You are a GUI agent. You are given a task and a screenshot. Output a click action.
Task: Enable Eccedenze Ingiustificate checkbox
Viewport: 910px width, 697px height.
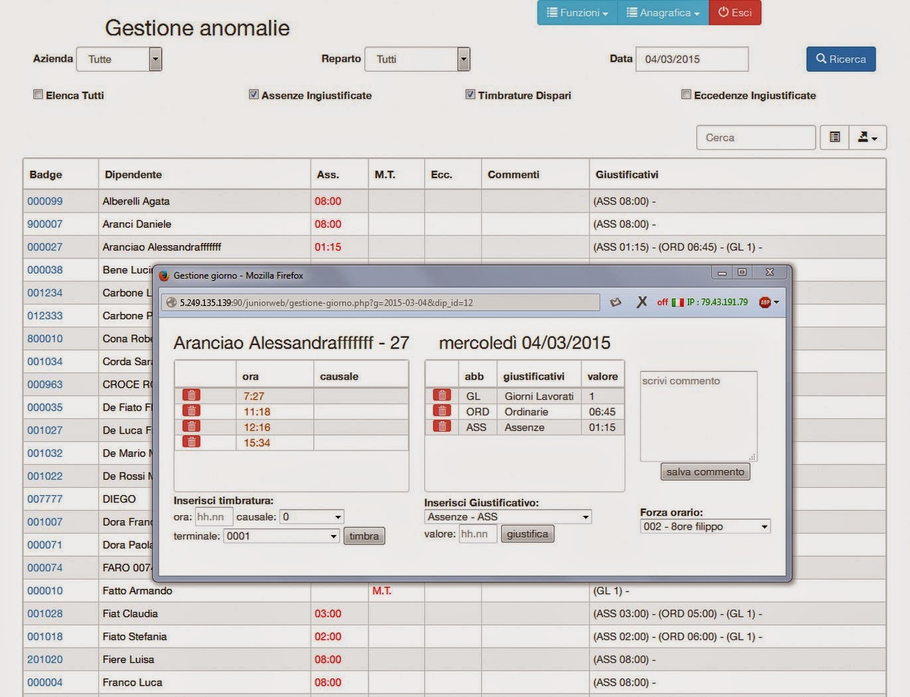coord(686,94)
